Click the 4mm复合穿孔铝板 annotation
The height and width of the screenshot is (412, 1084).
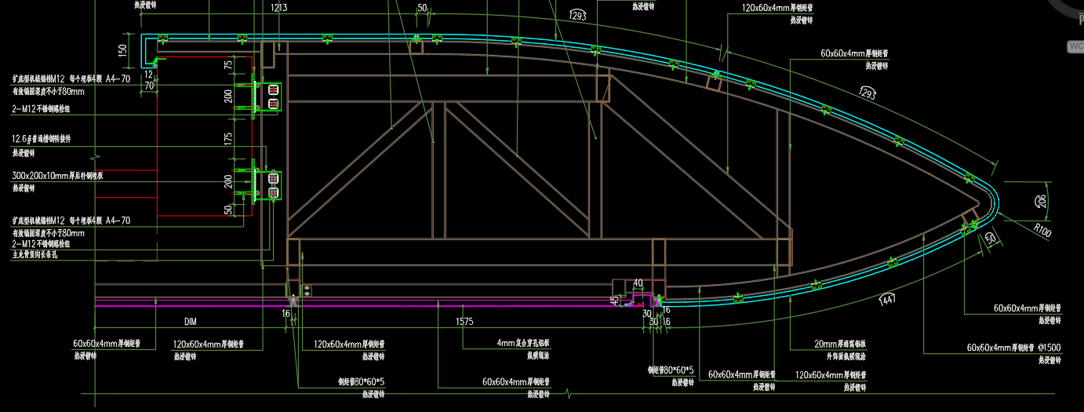(x=523, y=343)
